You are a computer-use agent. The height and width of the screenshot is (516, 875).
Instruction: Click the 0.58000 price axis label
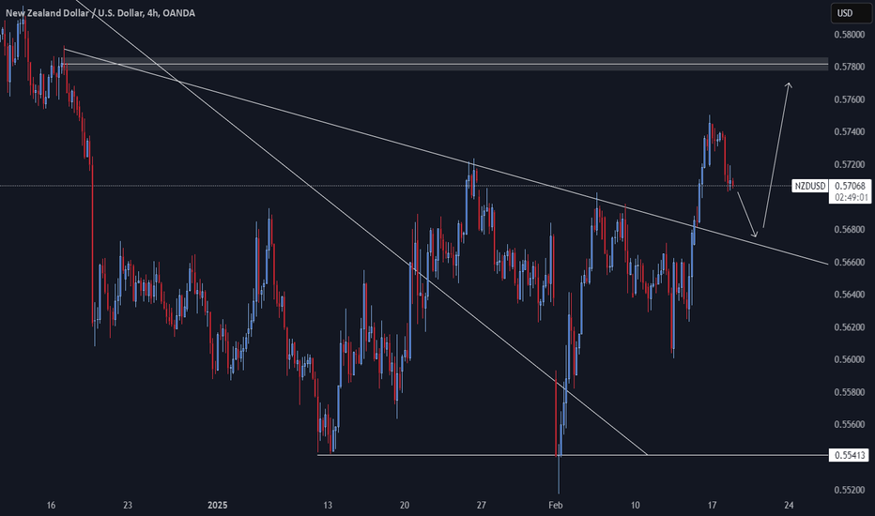[850, 35]
